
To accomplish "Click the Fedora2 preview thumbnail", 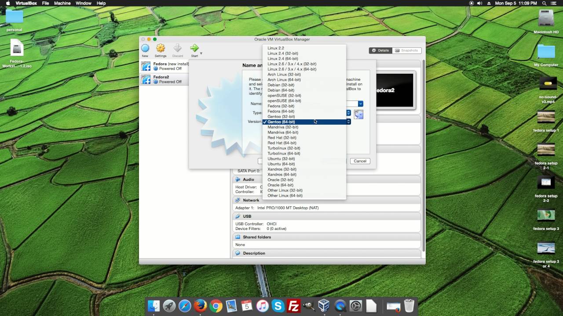I will pyautogui.click(x=395, y=90).
